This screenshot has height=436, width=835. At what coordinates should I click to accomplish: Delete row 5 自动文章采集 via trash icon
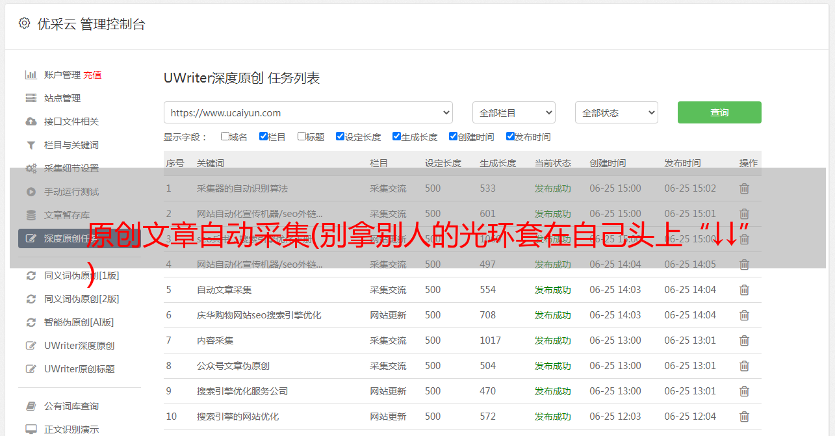(745, 290)
